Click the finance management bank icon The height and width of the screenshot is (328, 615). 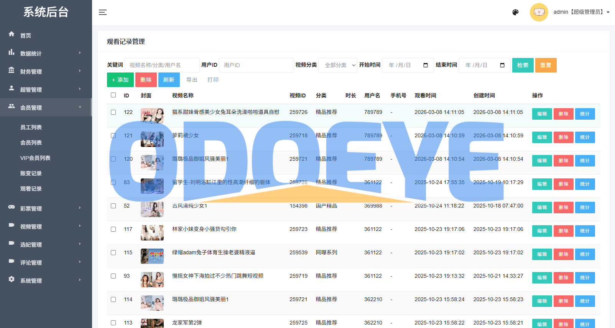click(12, 70)
